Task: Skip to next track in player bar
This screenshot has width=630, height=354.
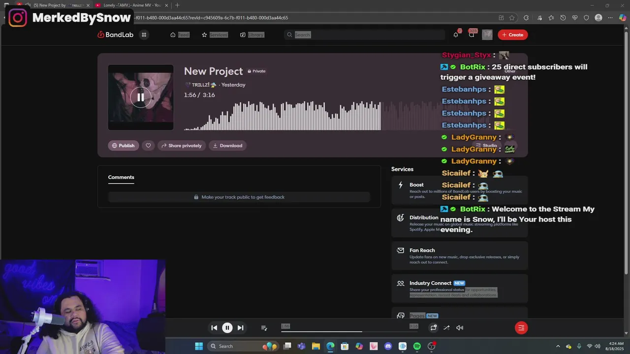Action: tap(240, 328)
